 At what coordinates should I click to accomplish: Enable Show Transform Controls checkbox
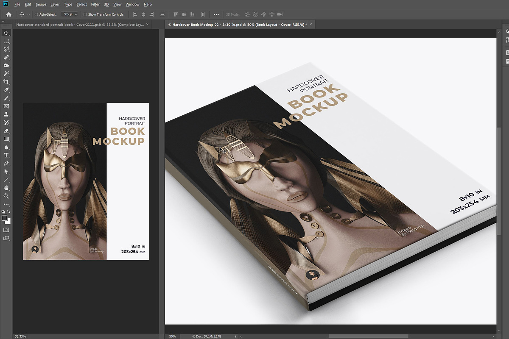pos(85,14)
